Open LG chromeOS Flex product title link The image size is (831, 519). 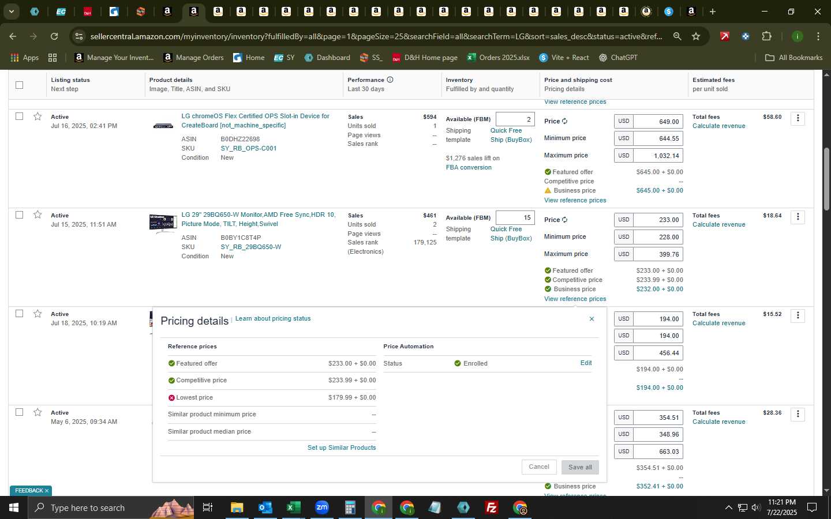coord(255,121)
